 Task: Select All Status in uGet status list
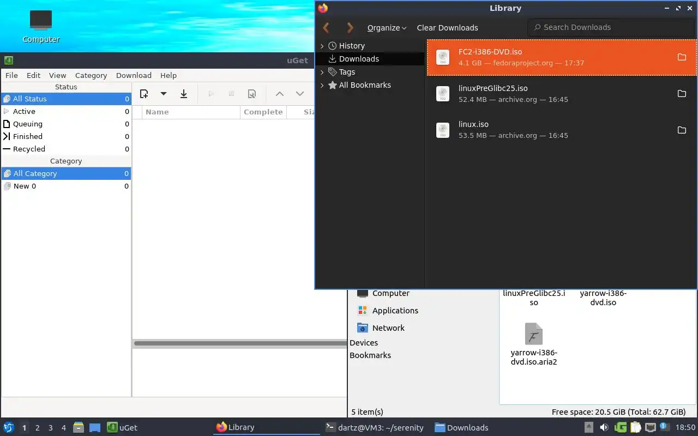[x=66, y=99]
